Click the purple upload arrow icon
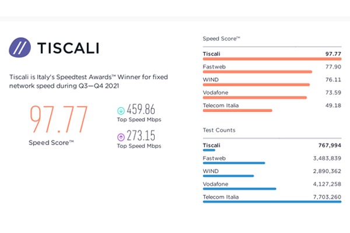 [120, 138]
